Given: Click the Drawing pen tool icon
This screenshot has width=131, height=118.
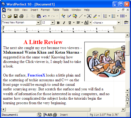Looking at the screenshot, I should [69, 16].
